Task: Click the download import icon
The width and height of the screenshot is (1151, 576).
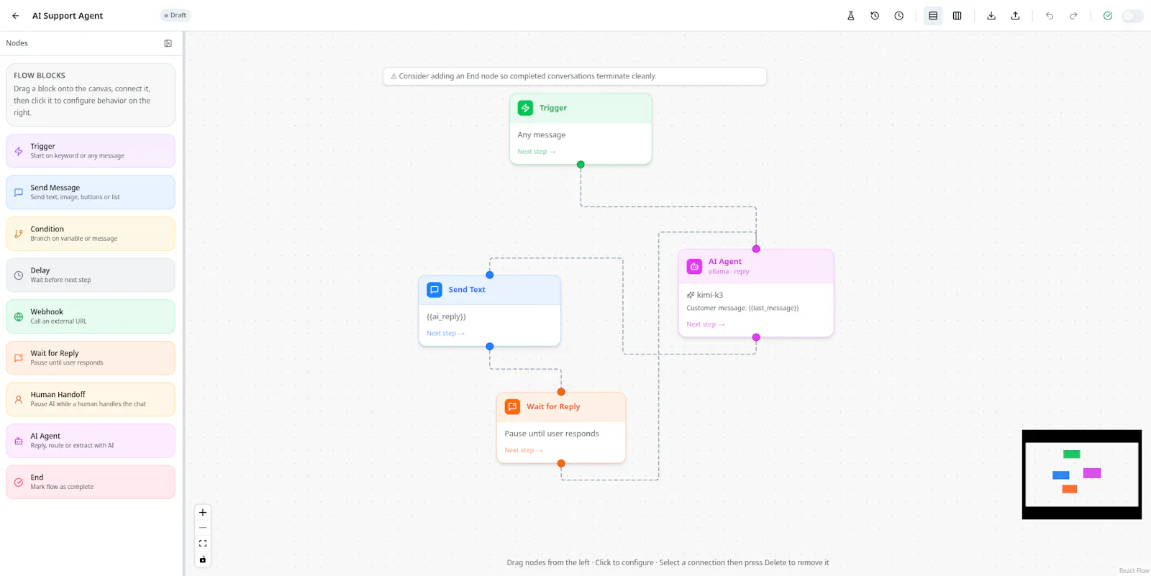Action: pyautogui.click(x=991, y=15)
